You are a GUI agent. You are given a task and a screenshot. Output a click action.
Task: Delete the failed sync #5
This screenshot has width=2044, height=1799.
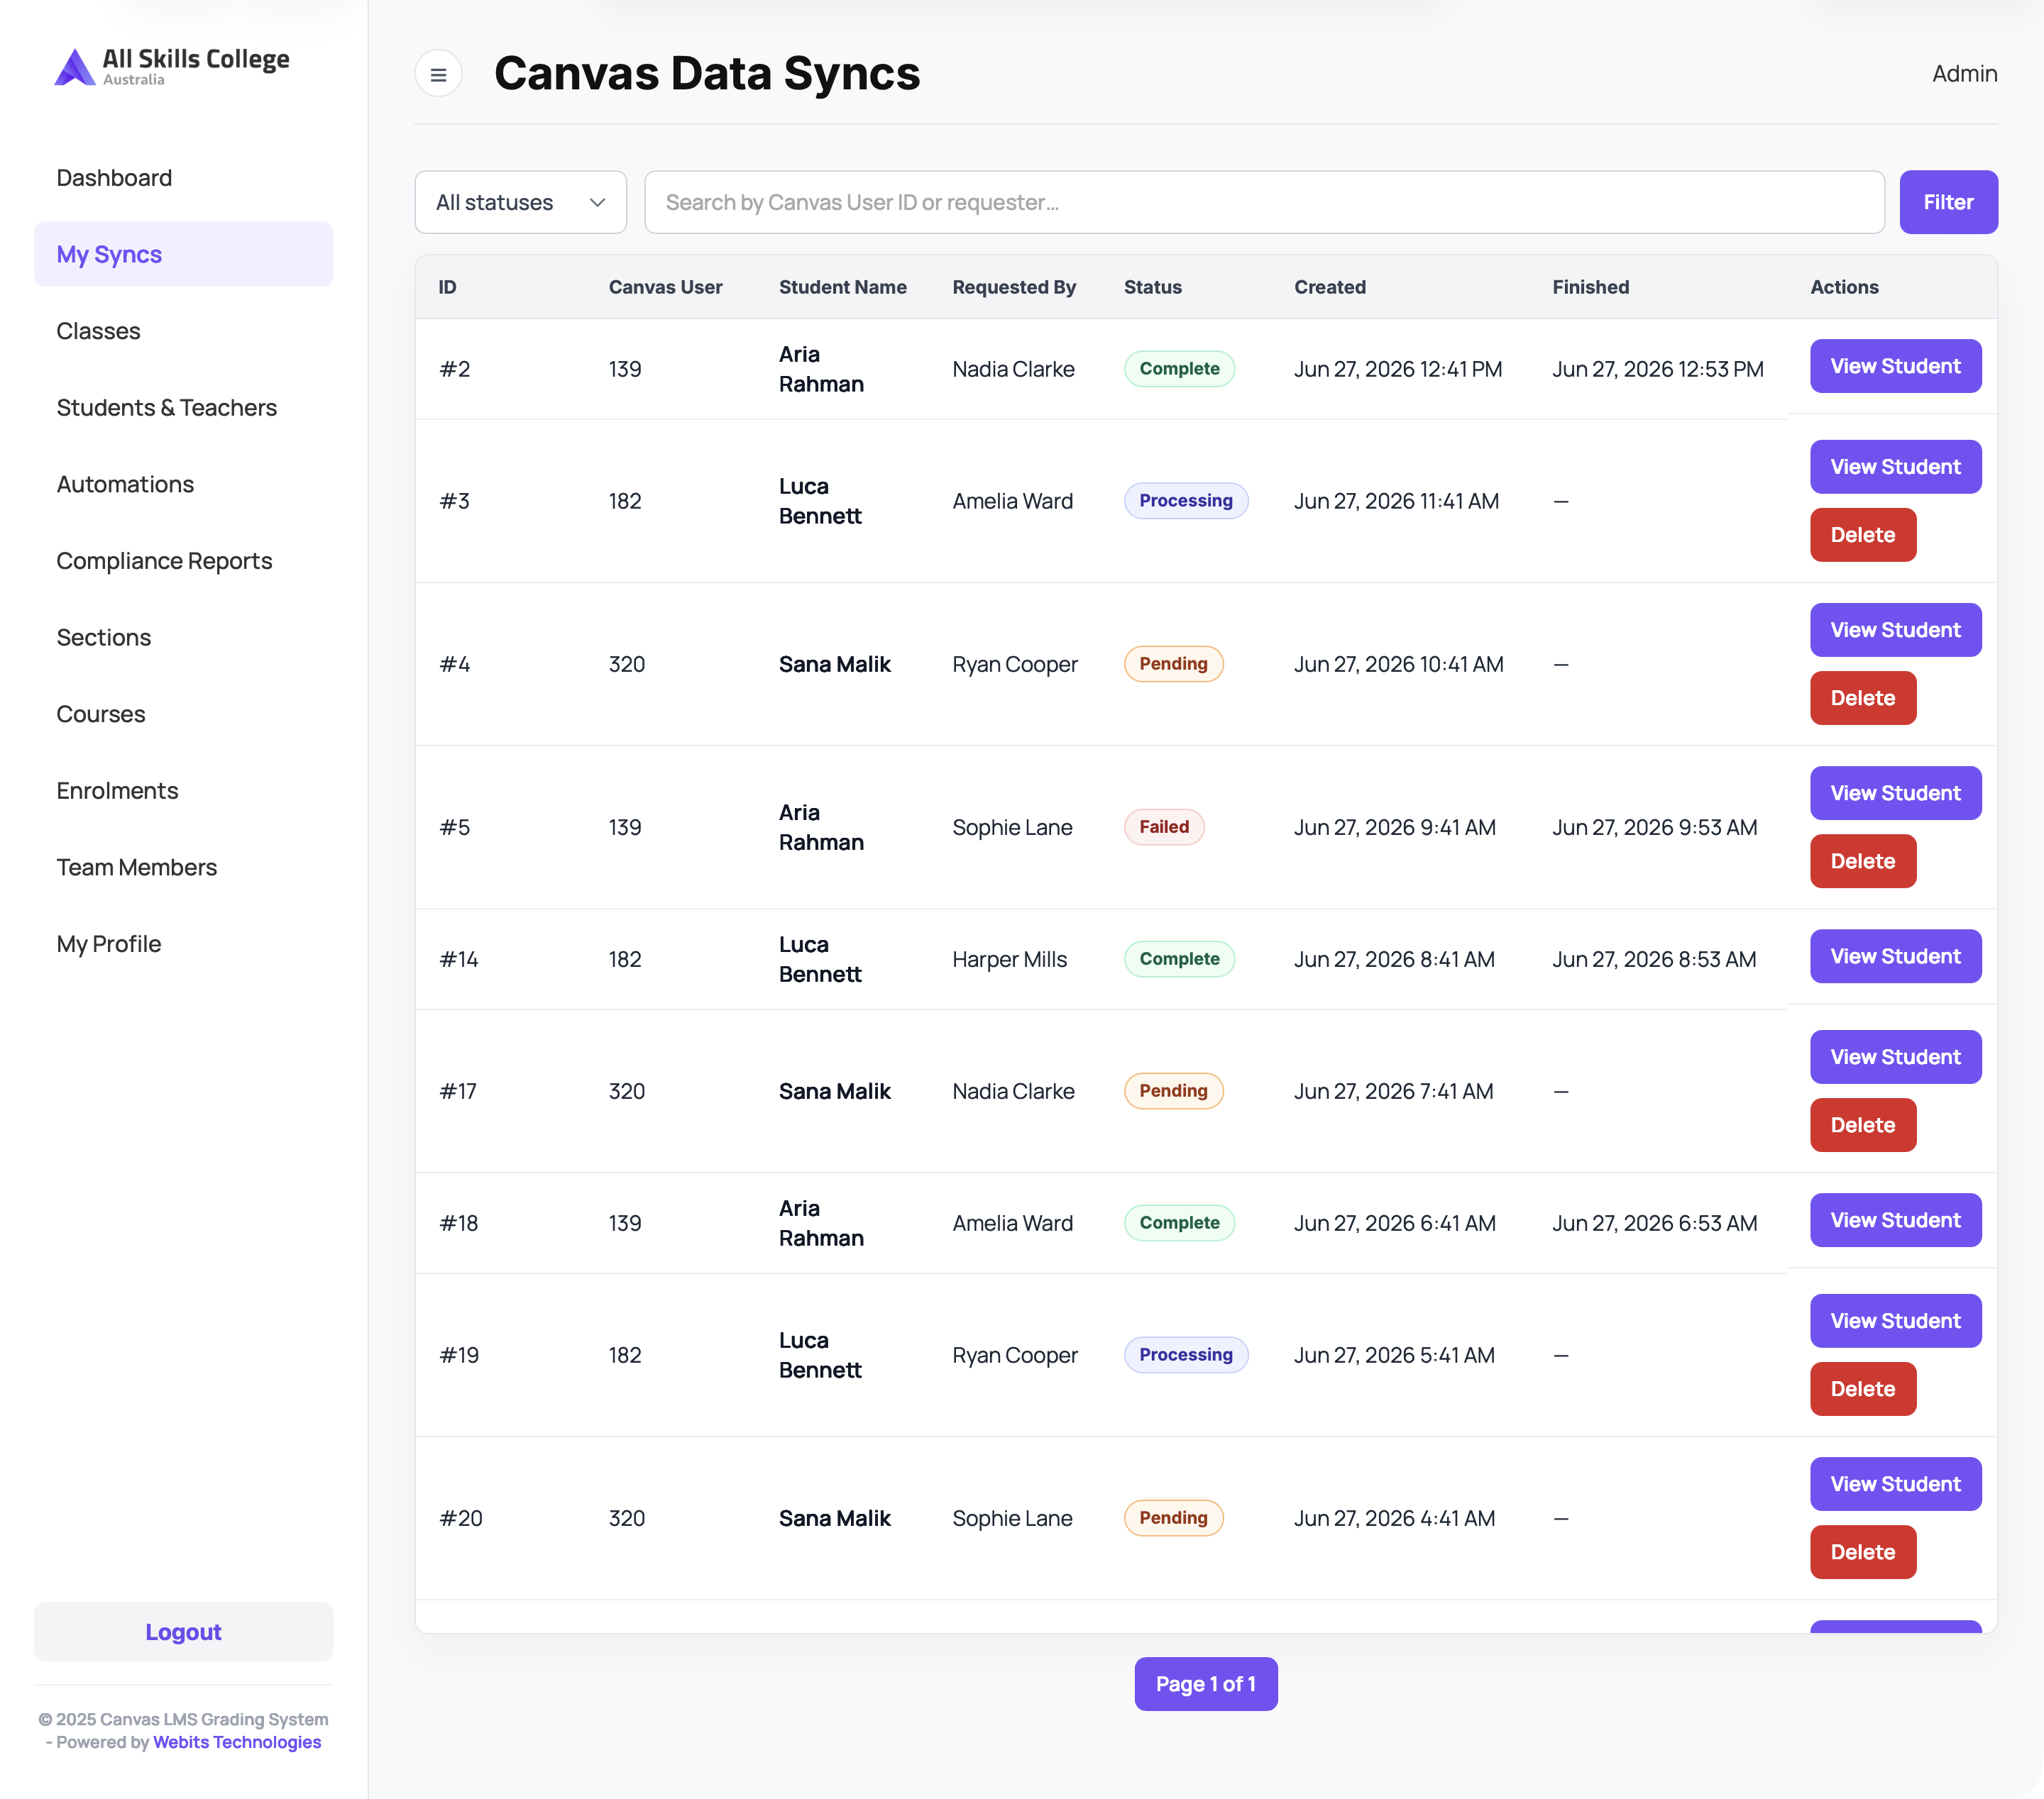pos(1862,861)
